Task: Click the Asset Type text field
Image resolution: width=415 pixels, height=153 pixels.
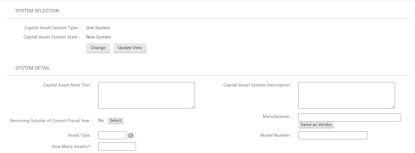Action: (113, 135)
